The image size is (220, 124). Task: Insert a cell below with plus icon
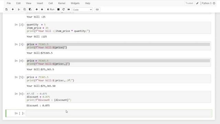point(13,9)
